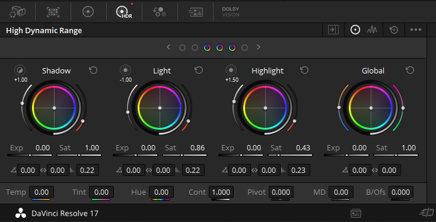Image resolution: width=436 pixels, height=222 pixels.
Task: Click the Global Exp value field
Action: 359,148
